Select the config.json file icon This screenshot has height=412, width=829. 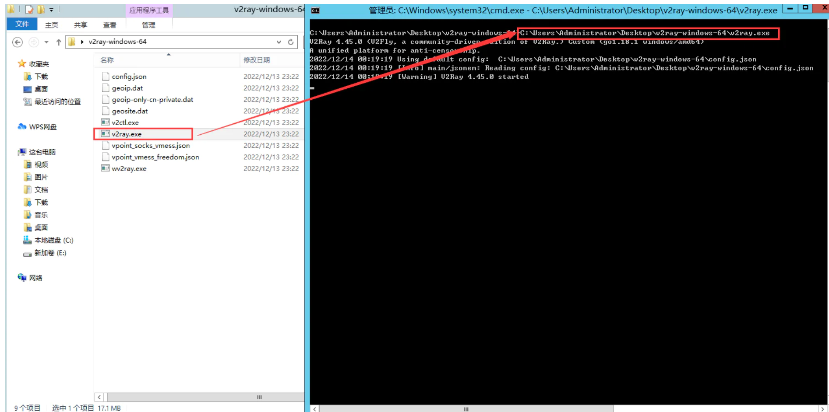(x=105, y=76)
